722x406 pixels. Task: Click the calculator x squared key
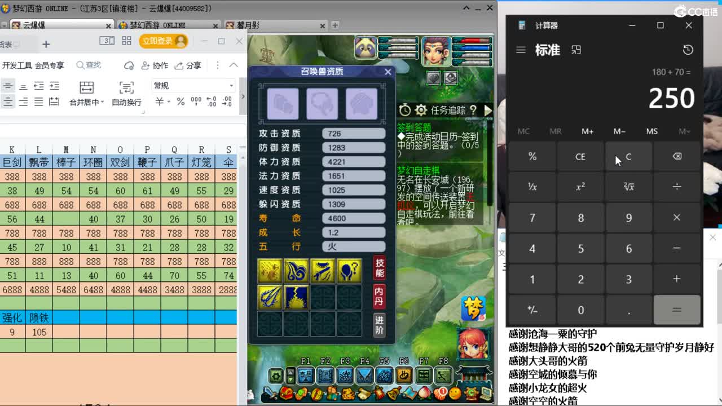pos(580,187)
